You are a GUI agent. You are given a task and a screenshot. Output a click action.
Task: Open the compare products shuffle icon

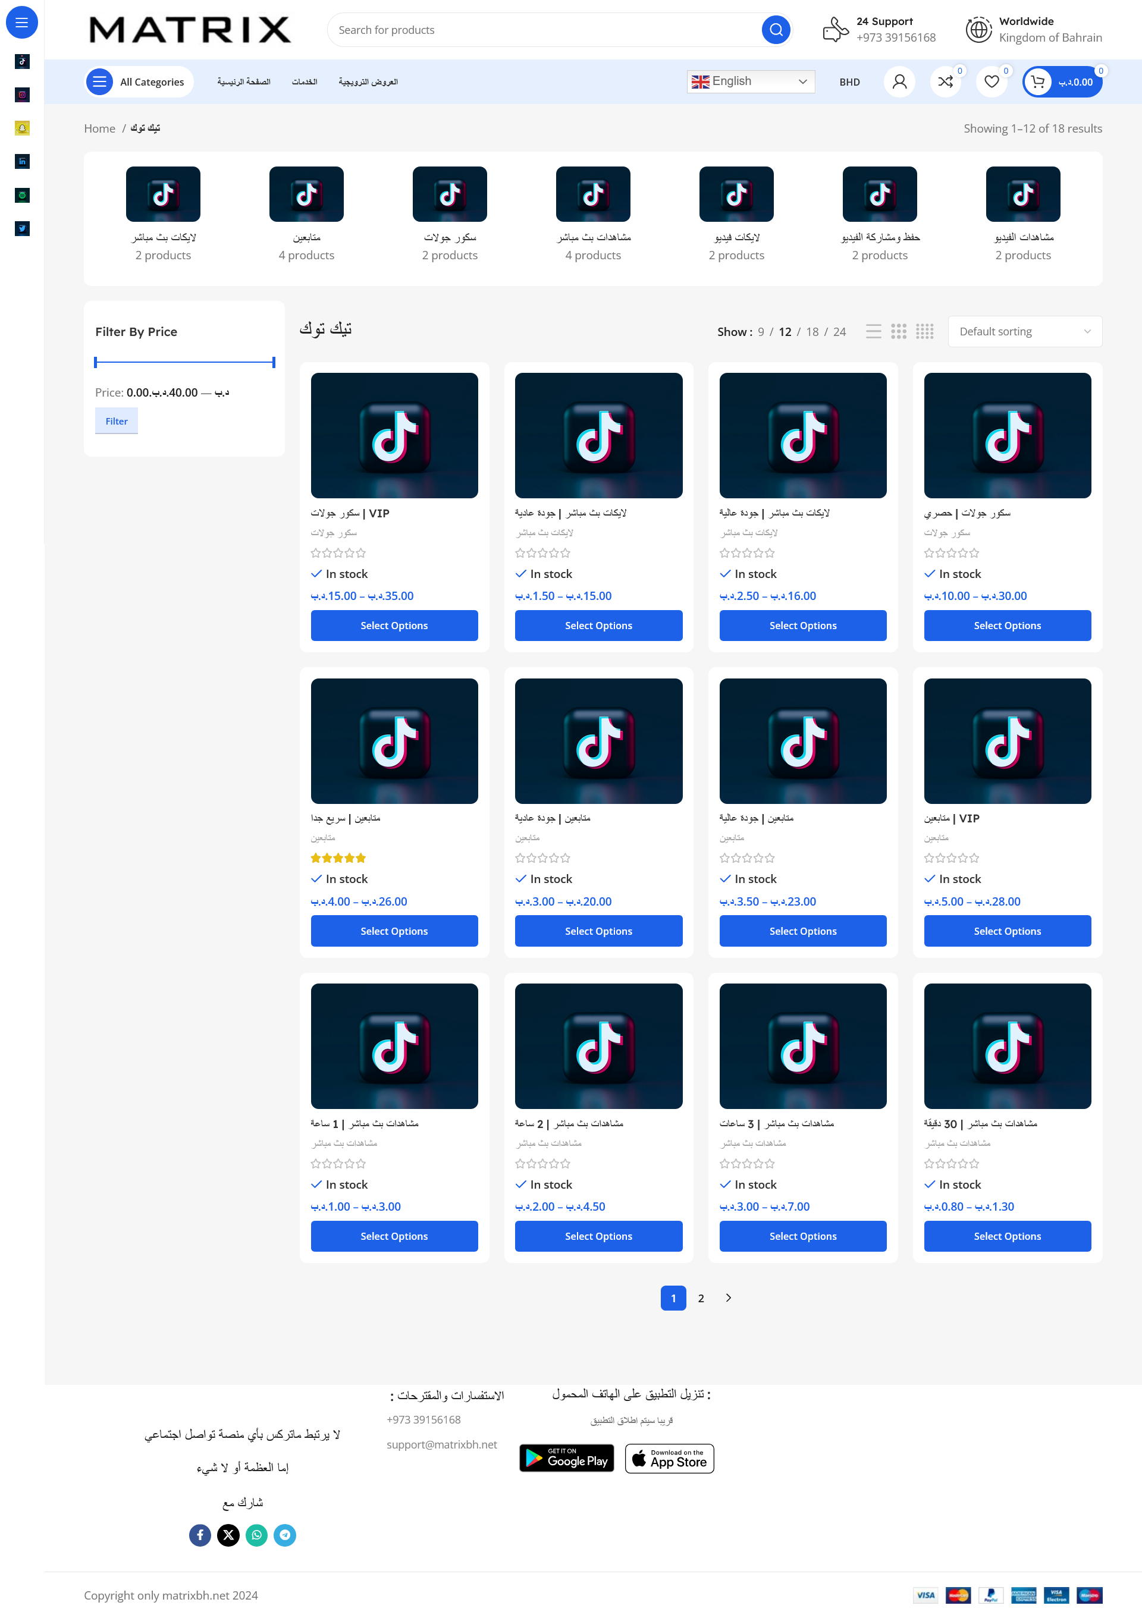click(x=945, y=81)
